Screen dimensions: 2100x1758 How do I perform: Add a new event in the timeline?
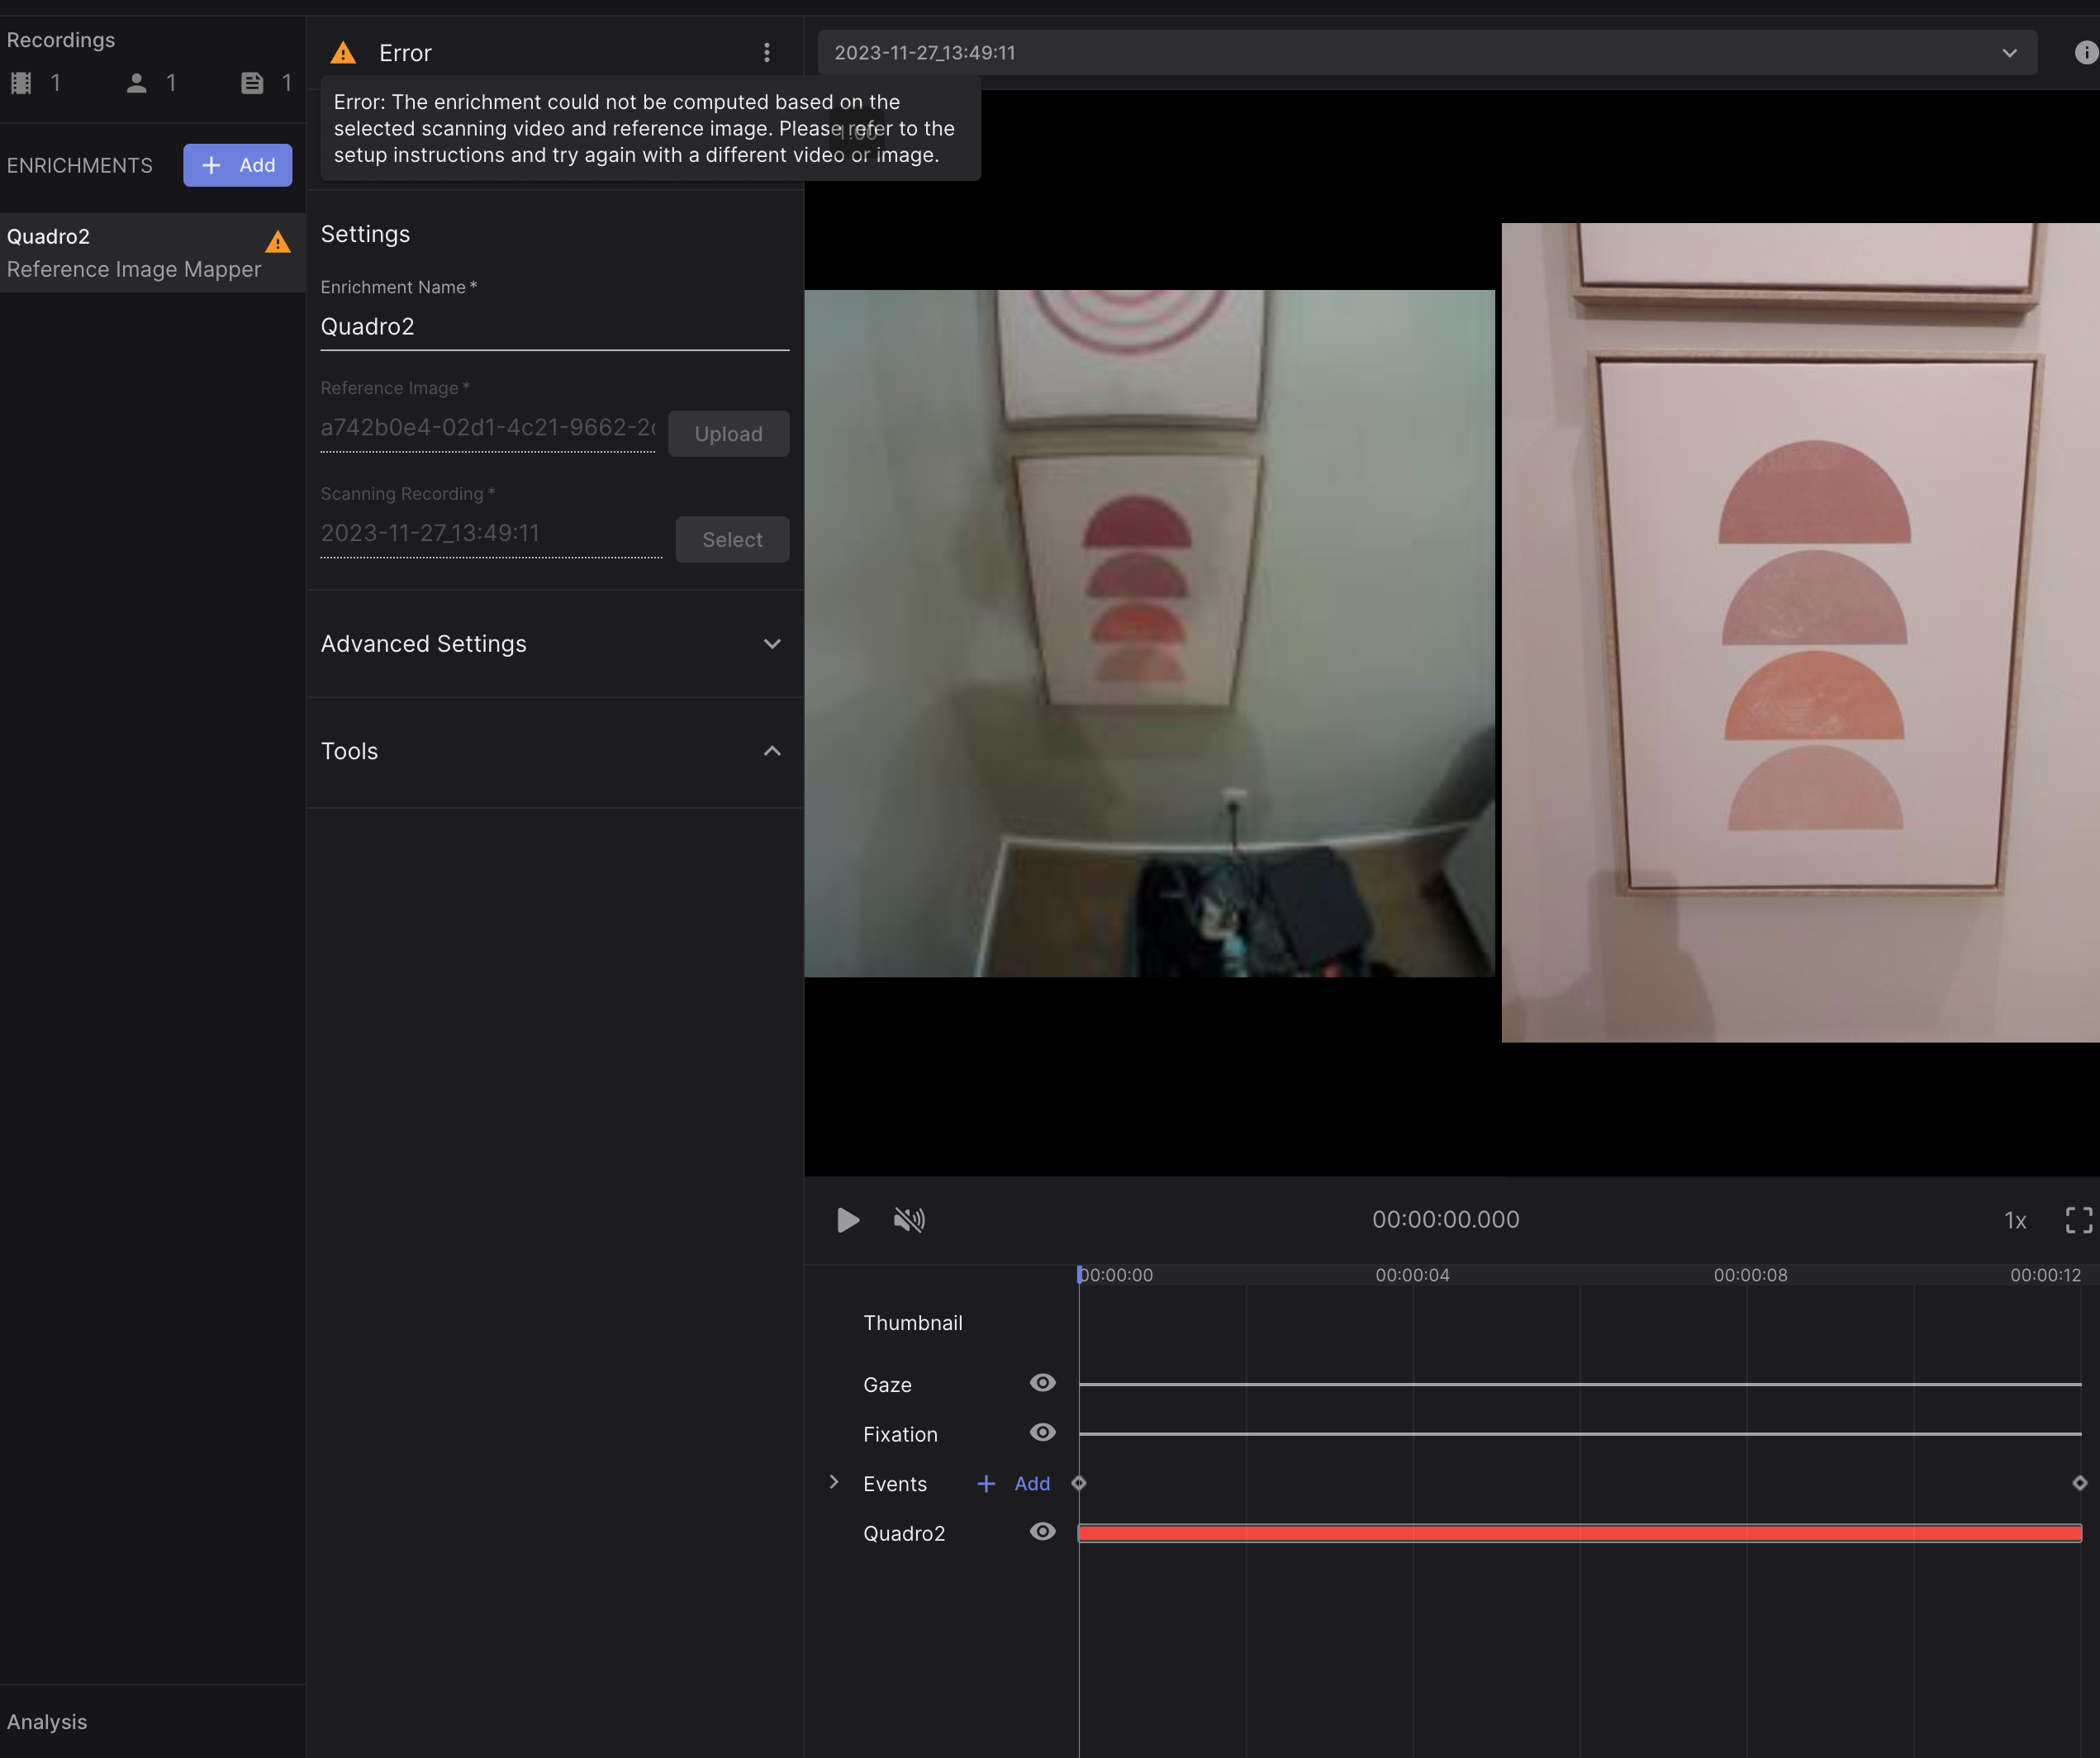1013,1484
